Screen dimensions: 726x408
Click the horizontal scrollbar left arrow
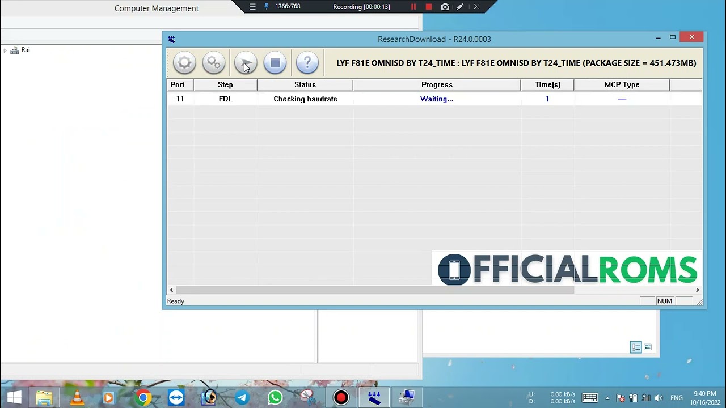coord(171,290)
